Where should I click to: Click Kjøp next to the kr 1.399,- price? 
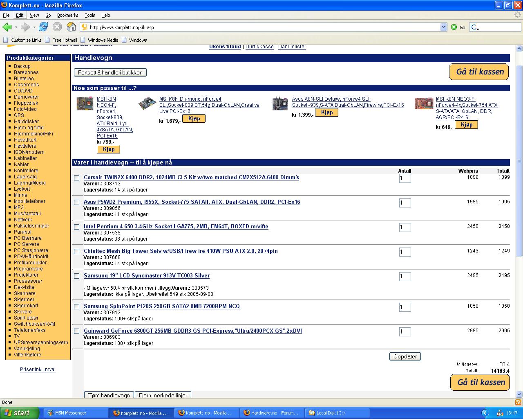326,113
